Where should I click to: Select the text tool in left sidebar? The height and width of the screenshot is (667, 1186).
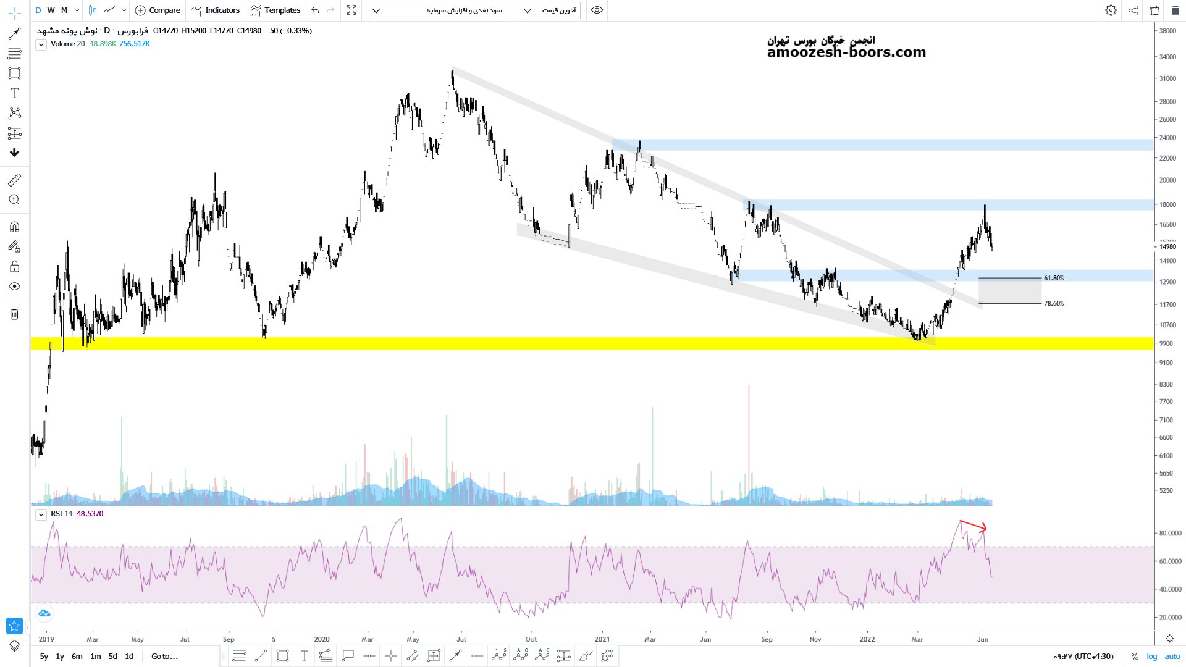click(14, 93)
